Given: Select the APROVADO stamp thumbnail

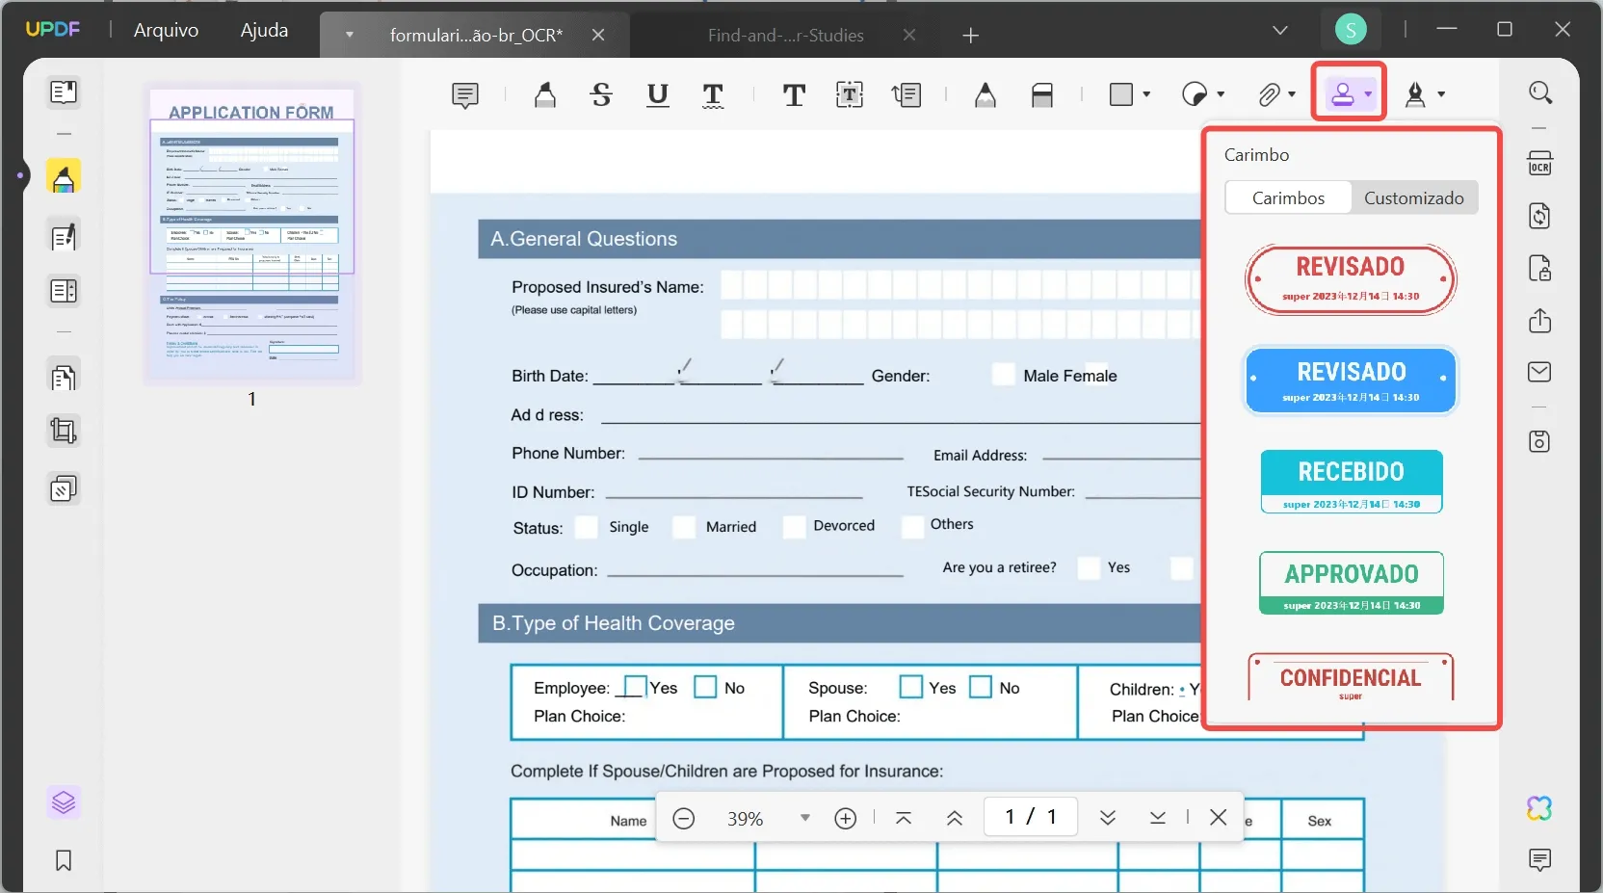Looking at the screenshot, I should pyautogui.click(x=1352, y=583).
